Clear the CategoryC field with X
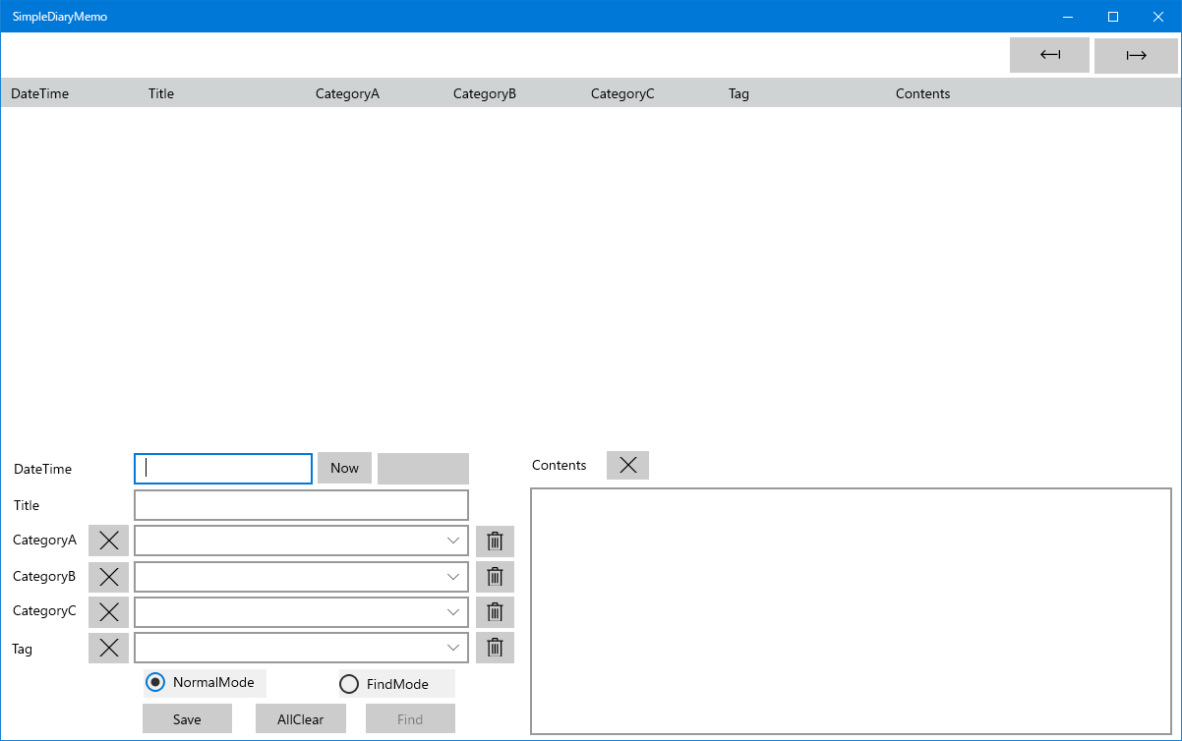This screenshot has width=1182, height=741. [108, 611]
